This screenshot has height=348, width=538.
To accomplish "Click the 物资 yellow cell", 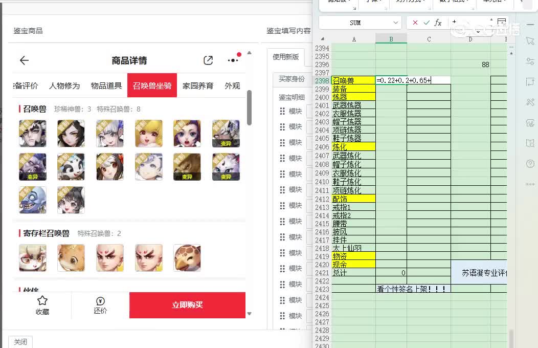I will coord(353,256).
